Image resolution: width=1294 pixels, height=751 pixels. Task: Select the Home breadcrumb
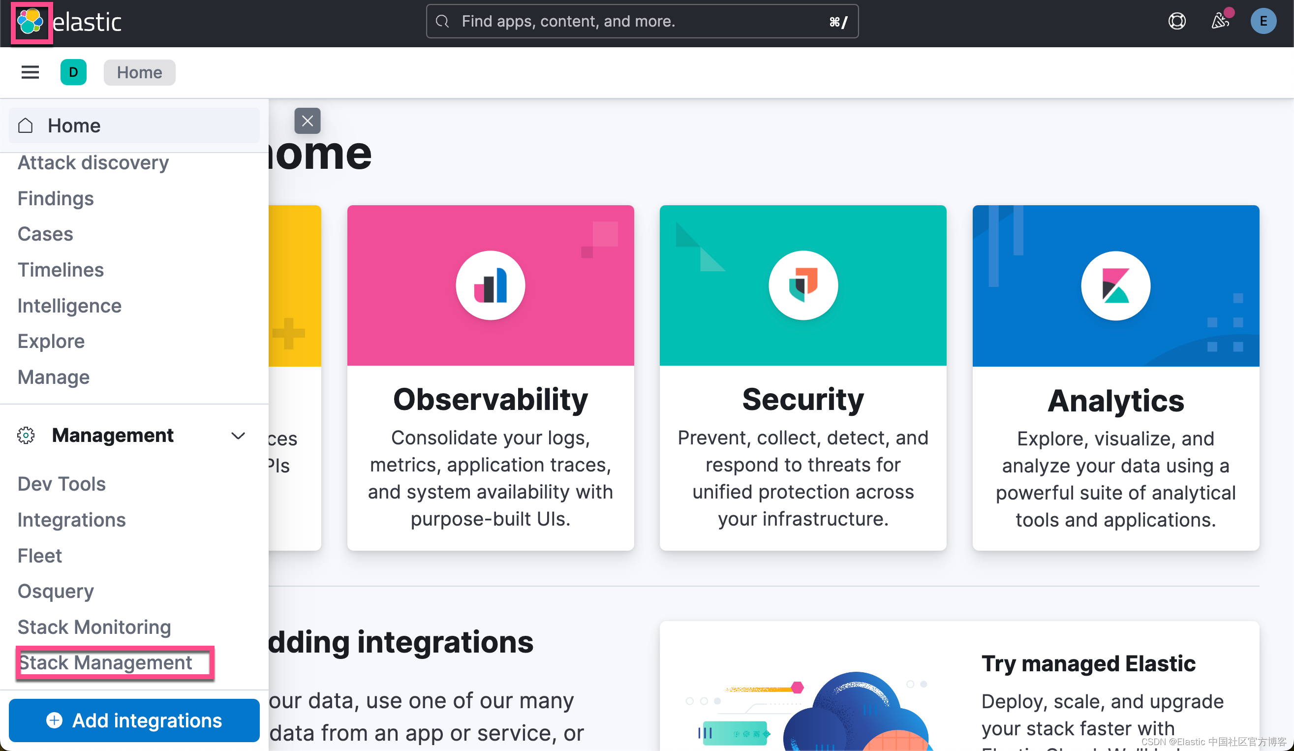pos(139,72)
